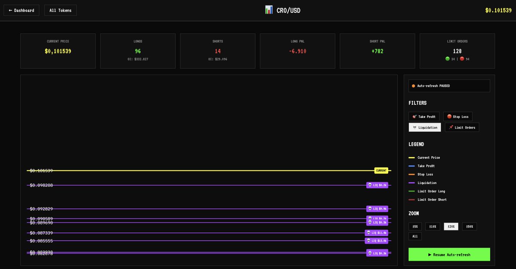Click the orange Auto-refresh PAUSED status dot

[413, 86]
